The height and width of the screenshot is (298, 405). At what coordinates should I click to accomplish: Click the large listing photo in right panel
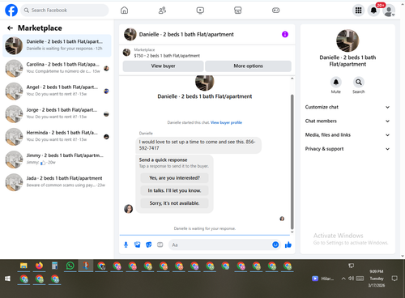(347, 40)
